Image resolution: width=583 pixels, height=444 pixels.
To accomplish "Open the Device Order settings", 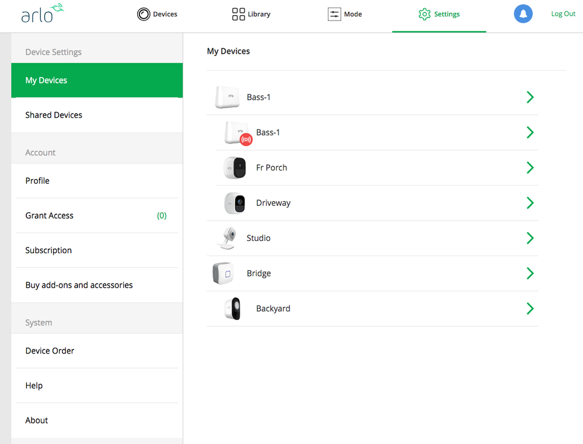I will pyautogui.click(x=97, y=351).
